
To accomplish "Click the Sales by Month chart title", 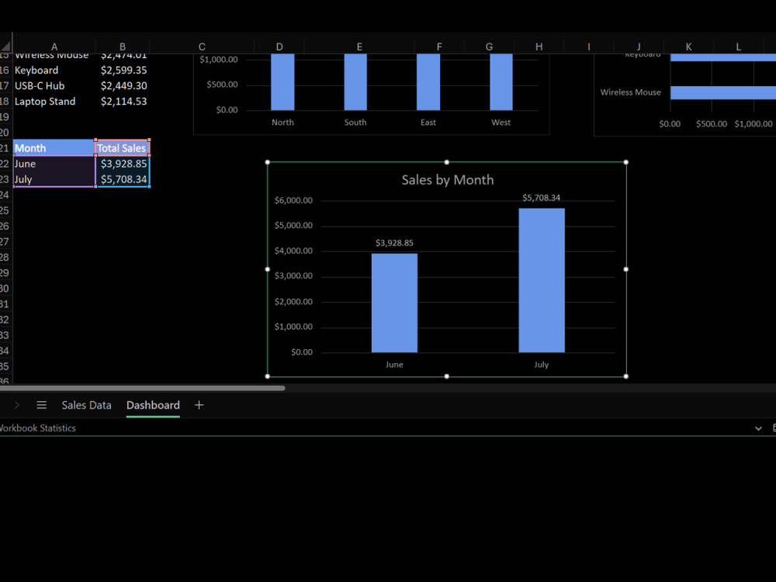I will click(x=448, y=180).
